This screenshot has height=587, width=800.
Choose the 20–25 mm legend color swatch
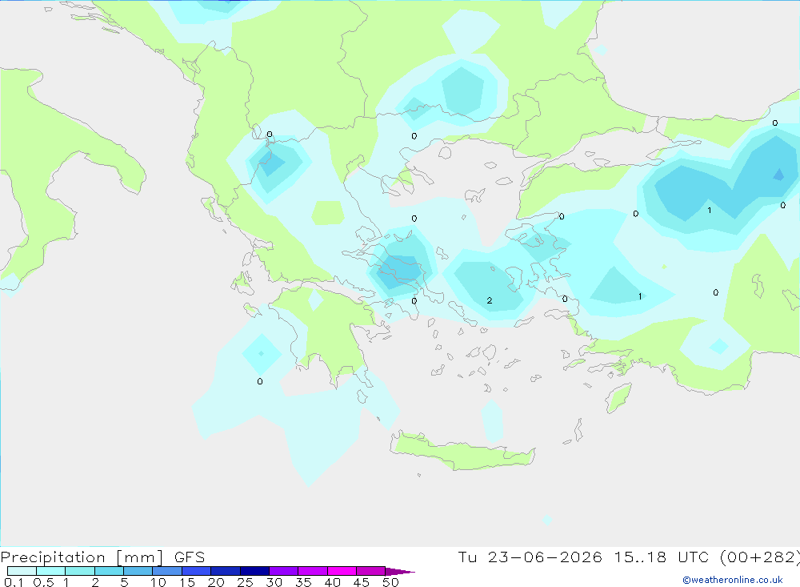pyautogui.click(x=225, y=571)
